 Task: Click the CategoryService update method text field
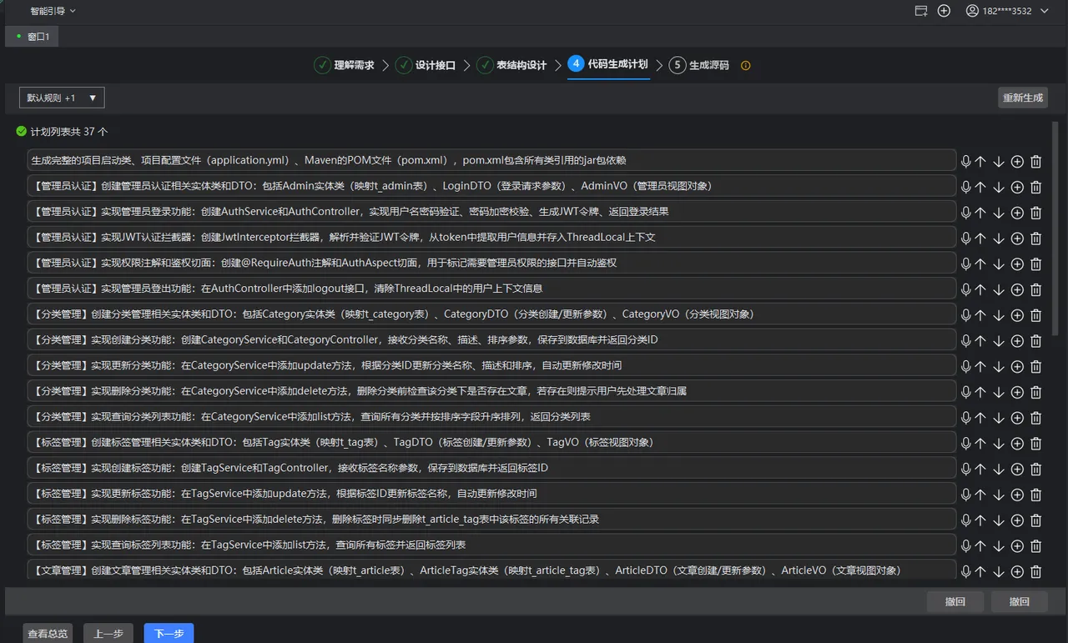(x=491, y=365)
